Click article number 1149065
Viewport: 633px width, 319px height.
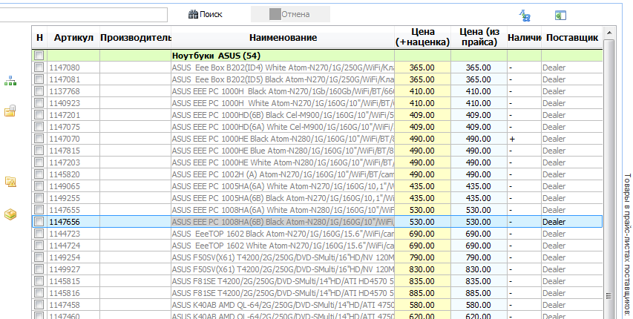[x=65, y=186]
